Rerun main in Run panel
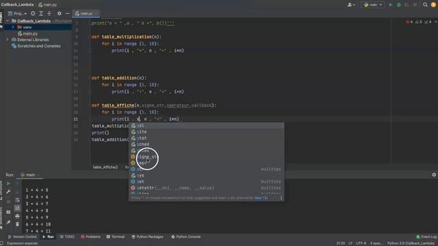This screenshot has height=246, width=438. 8,184
